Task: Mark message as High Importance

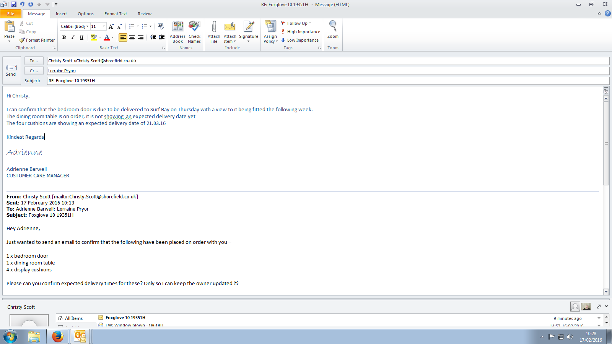Action: [301, 32]
